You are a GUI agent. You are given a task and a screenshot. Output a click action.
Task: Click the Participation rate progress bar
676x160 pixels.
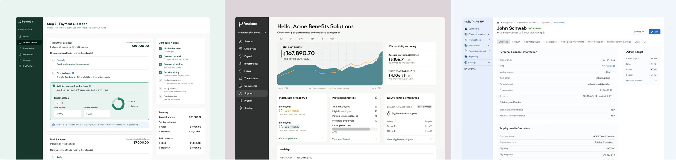point(355,129)
